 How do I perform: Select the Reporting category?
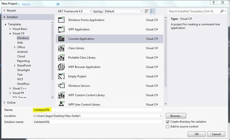[x=23, y=61]
